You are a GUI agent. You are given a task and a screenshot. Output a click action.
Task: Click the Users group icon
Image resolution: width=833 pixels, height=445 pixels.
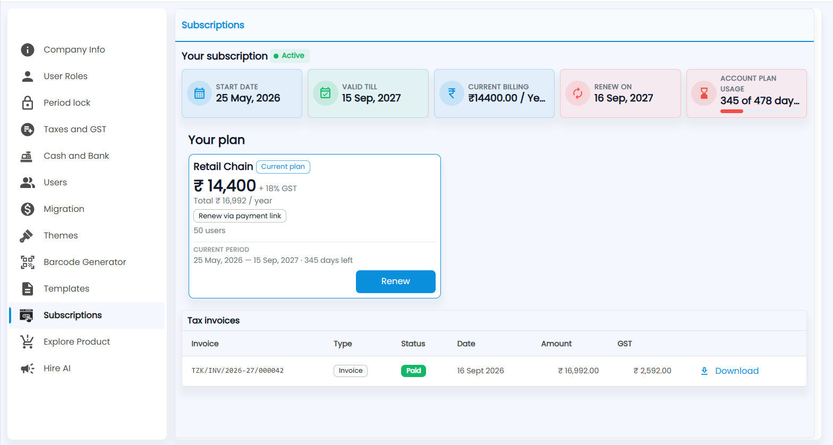(x=28, y=183)
